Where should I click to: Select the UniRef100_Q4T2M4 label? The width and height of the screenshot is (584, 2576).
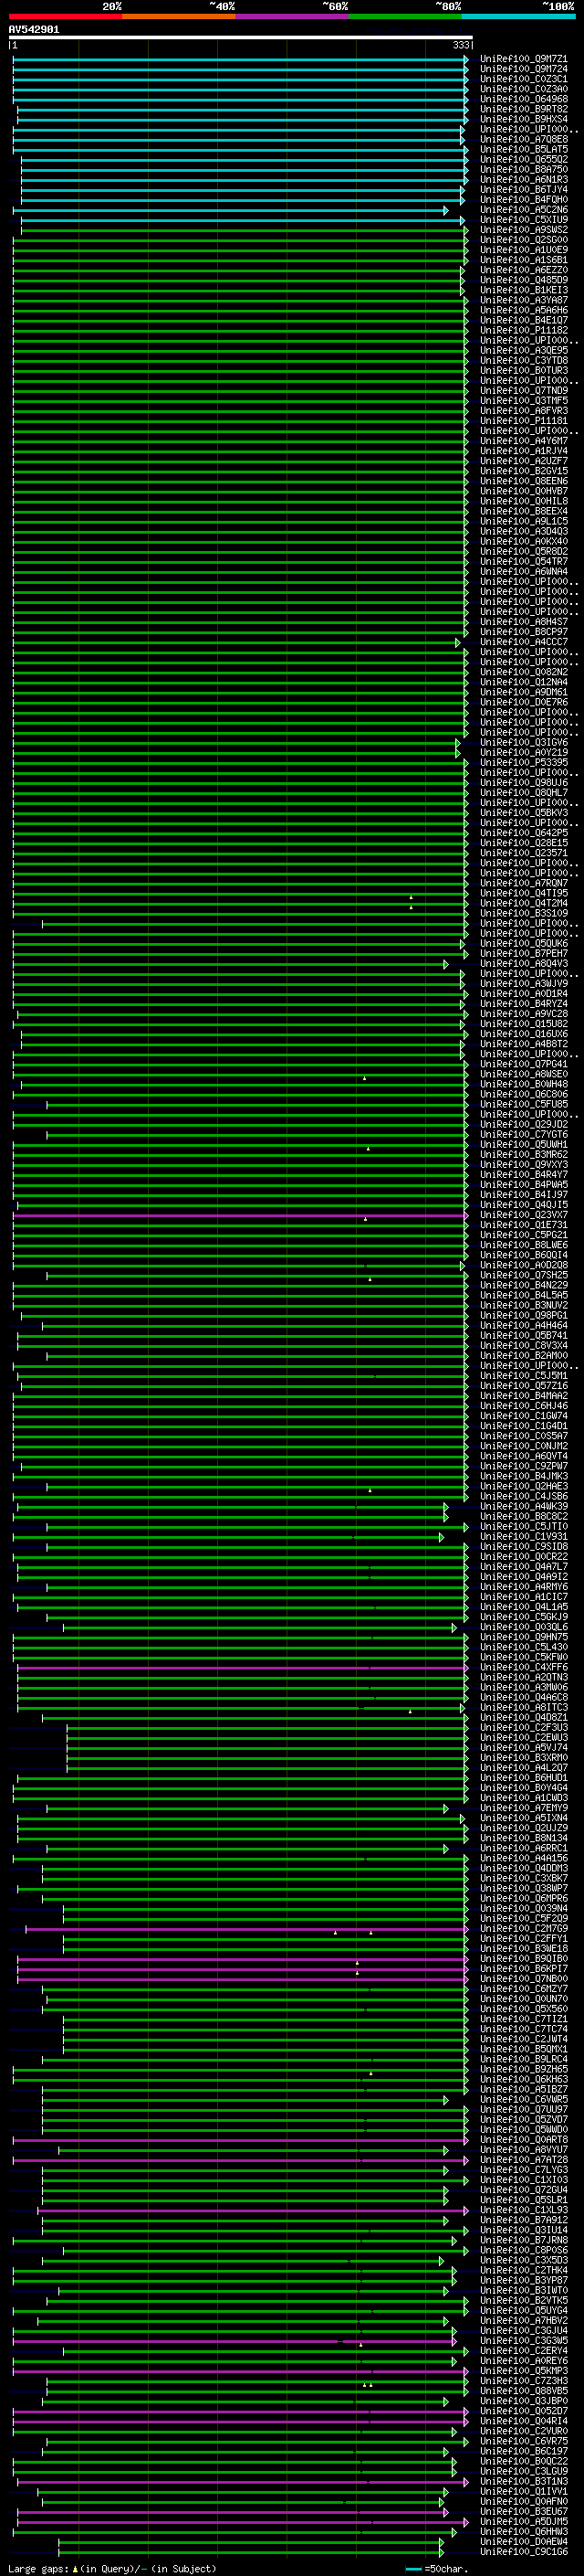[x=524, y=903]
